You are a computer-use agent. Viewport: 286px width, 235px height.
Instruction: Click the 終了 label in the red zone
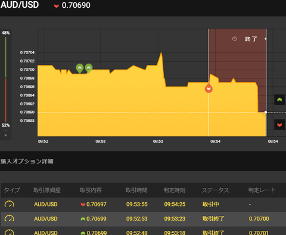pos(251,39)
